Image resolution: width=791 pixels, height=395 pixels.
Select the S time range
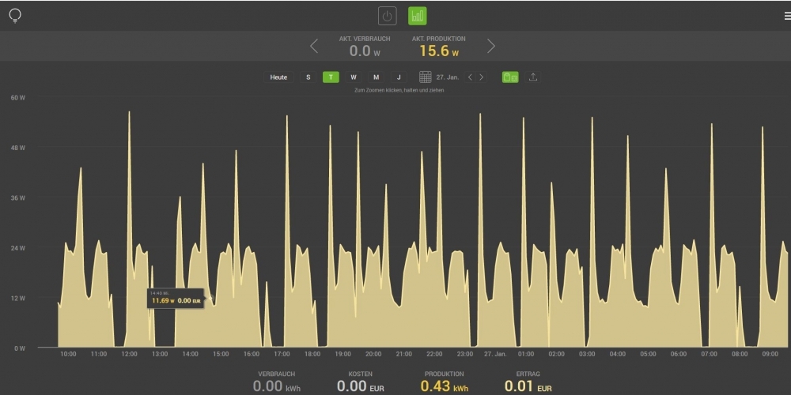[308, 77]
